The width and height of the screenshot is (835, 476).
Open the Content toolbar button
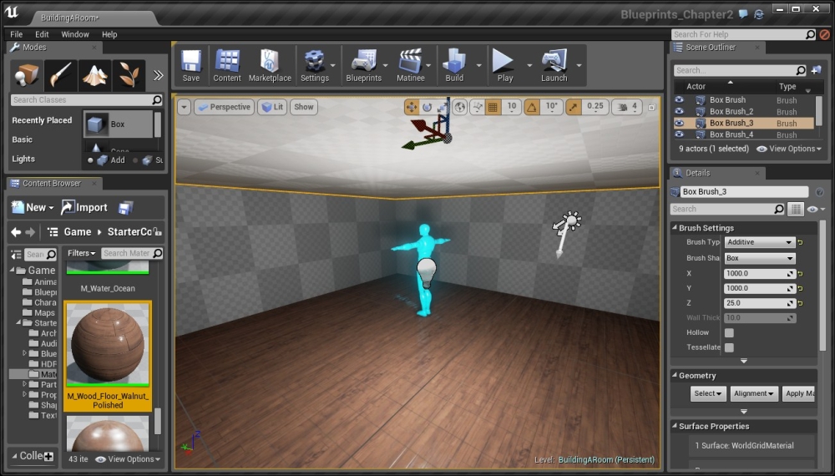(x=227, y=66)
